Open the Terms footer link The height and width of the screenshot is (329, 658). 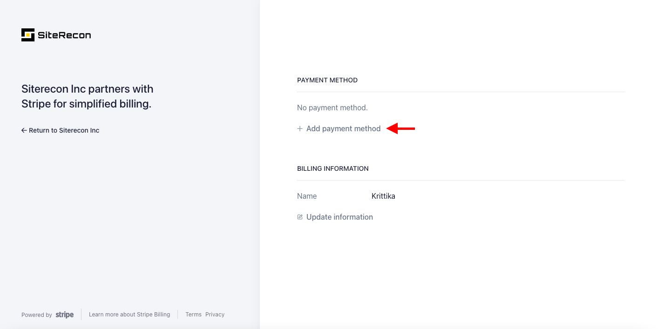pos(193,315)
